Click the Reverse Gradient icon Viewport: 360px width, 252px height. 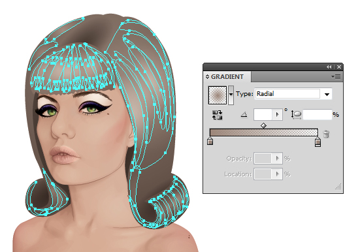point(217,115)
